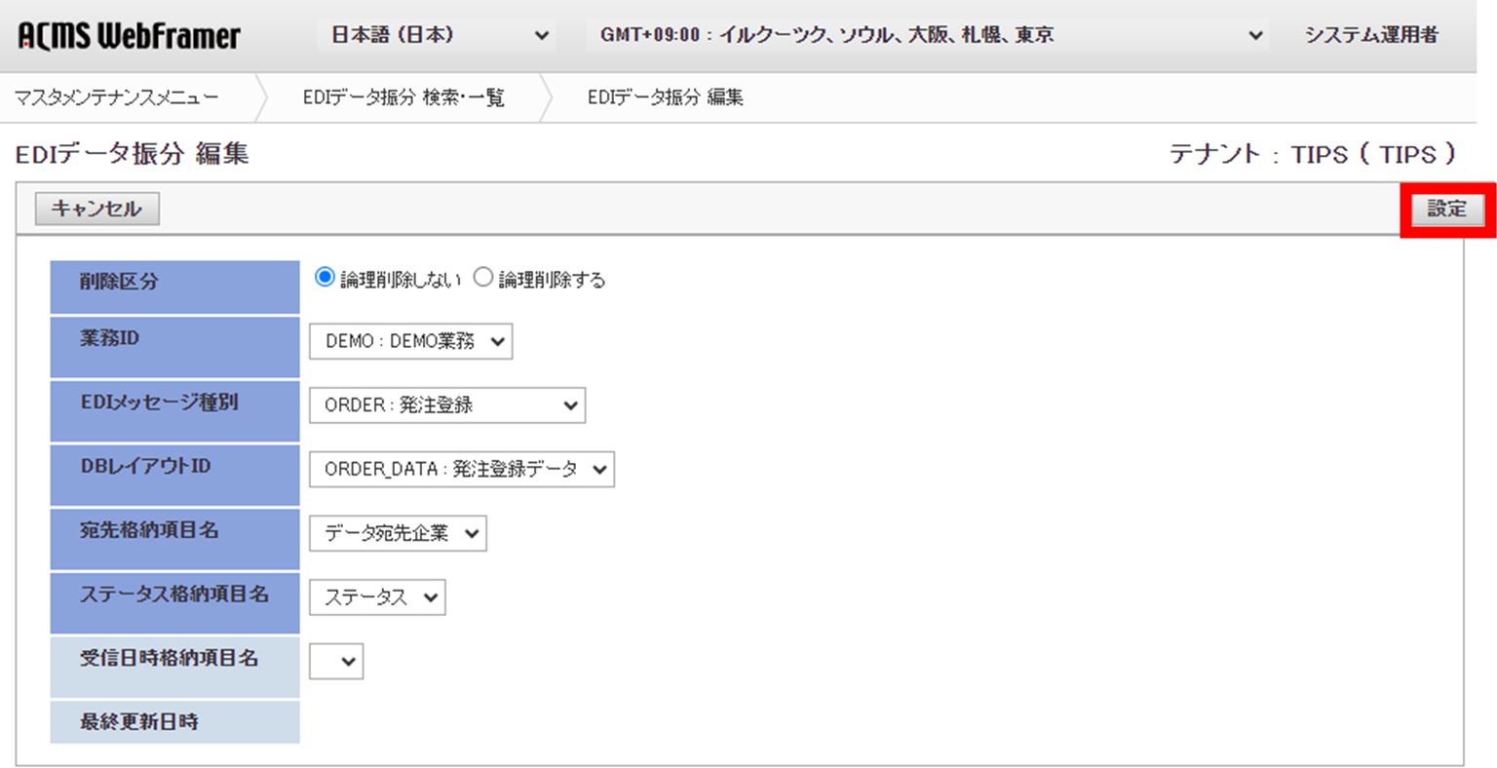This screenshot has height=768, width=1497.
Task: Open the 宛先格納項目名 dropdown showing データ宛先企業
Action: tap(398, 533)
